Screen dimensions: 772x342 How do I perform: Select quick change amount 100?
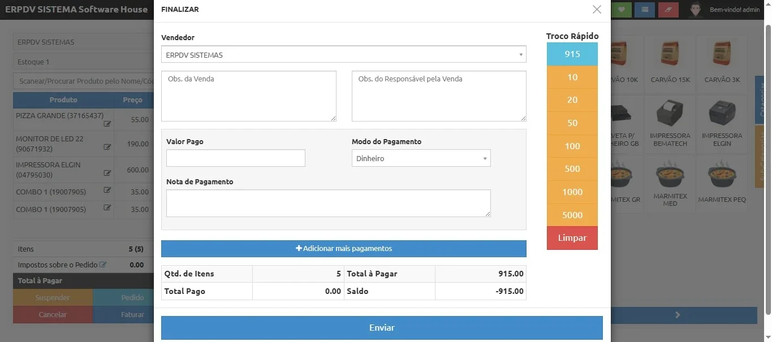pos(572,146)
